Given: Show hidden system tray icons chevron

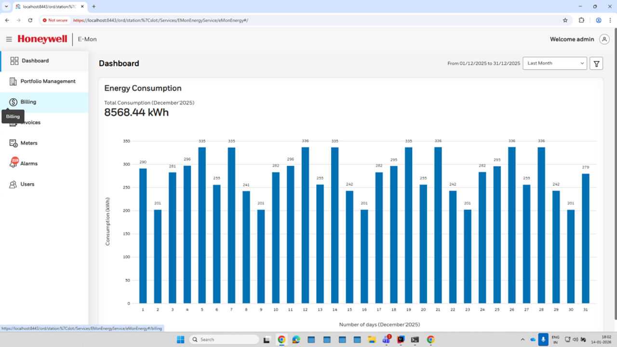Looking at the screenshot, I should pyautogui.click(x=523, y=339).
